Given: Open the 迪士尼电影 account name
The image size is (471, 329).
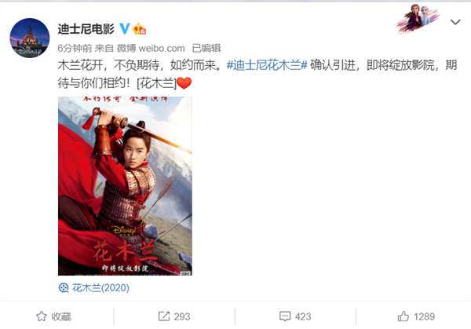Looking at the screenshot, I should click(x=86, y=29).
